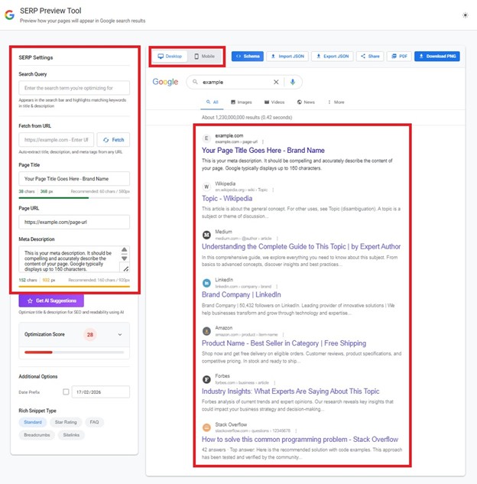Screen dimensions: 477x484
Task: Click the Import JSON button
Action: point(287,57)
